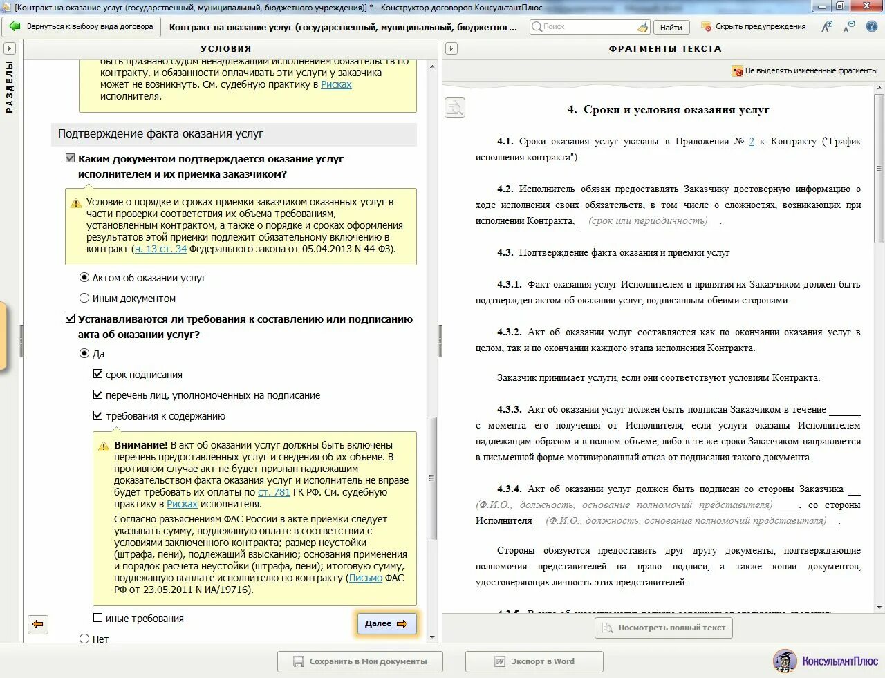Click the orange side tab on left edge
885x678 pixels.
tap(3, 337)
